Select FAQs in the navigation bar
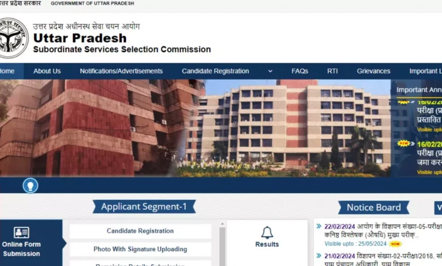The height and width of the screenshot is (266, 442). point(300,71)
